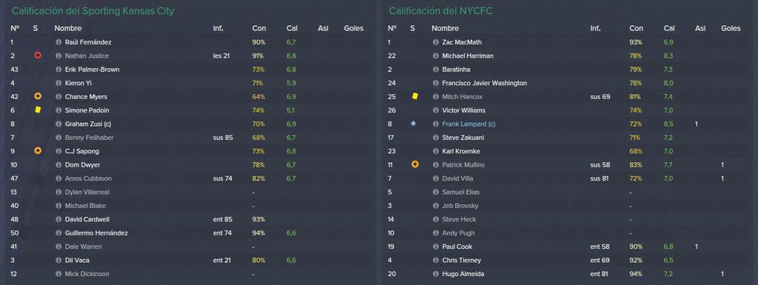Click the info icon beside Raúl Fernández

coord(58,42)
